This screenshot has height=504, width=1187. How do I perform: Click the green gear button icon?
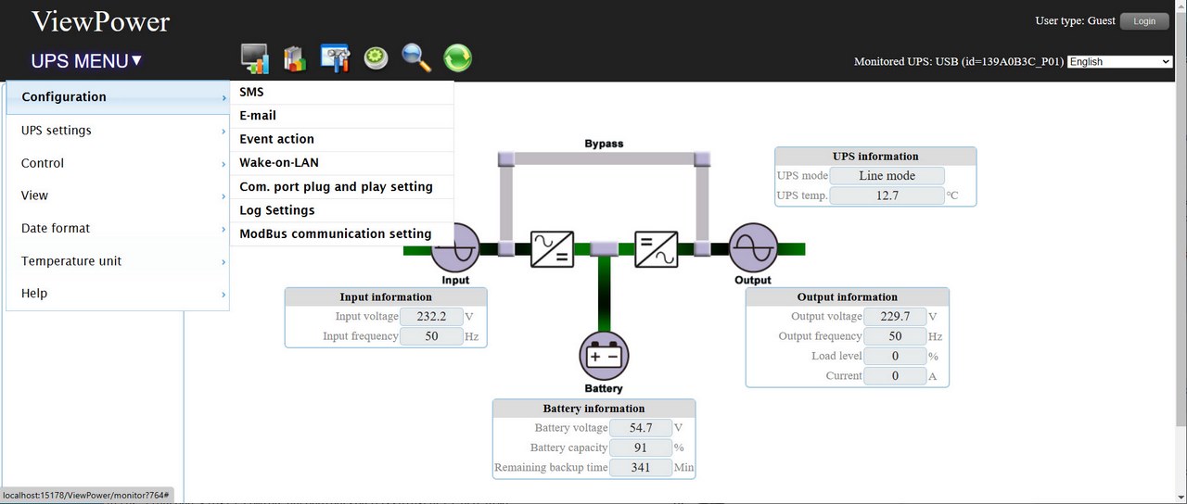pos(376,58)
